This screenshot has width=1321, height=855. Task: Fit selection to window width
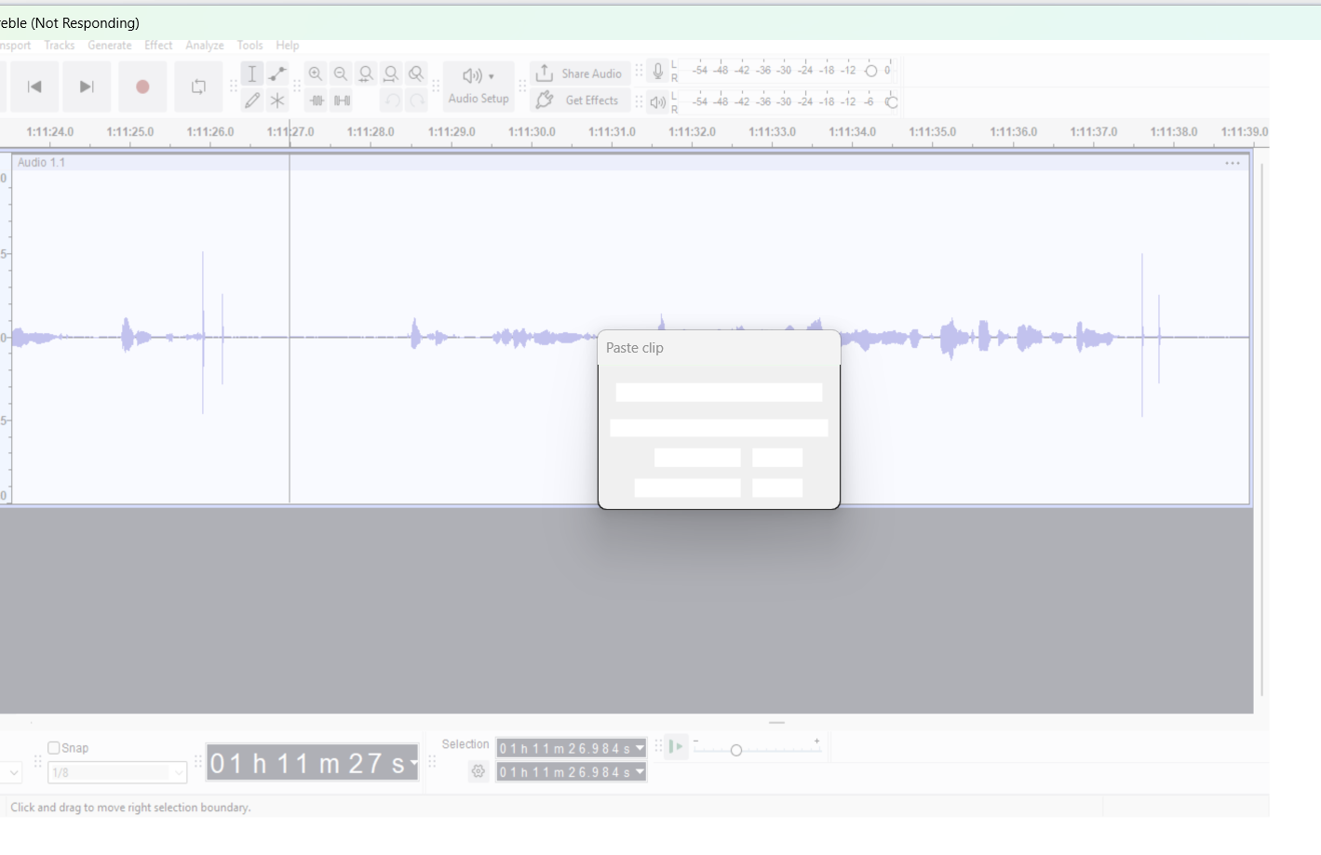(x=366, y=73)
